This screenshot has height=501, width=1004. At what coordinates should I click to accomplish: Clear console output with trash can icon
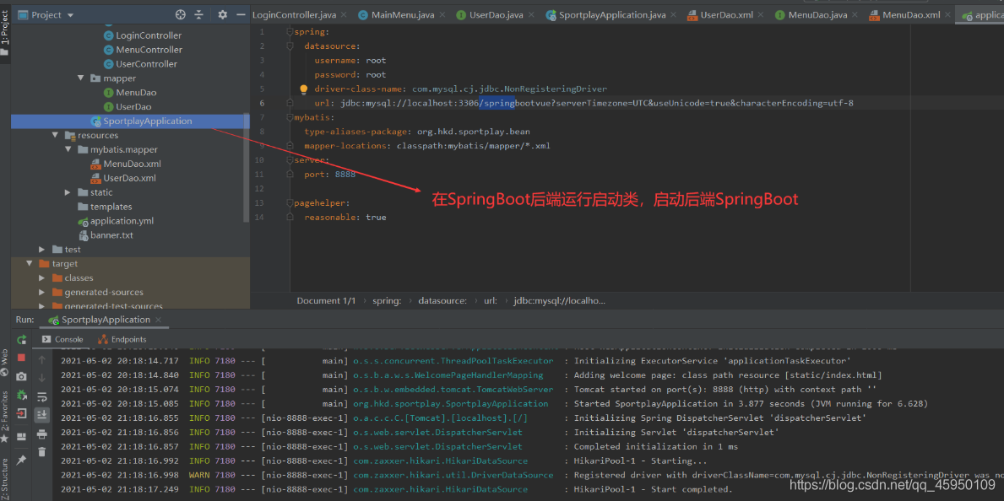(x=41, y=452)
